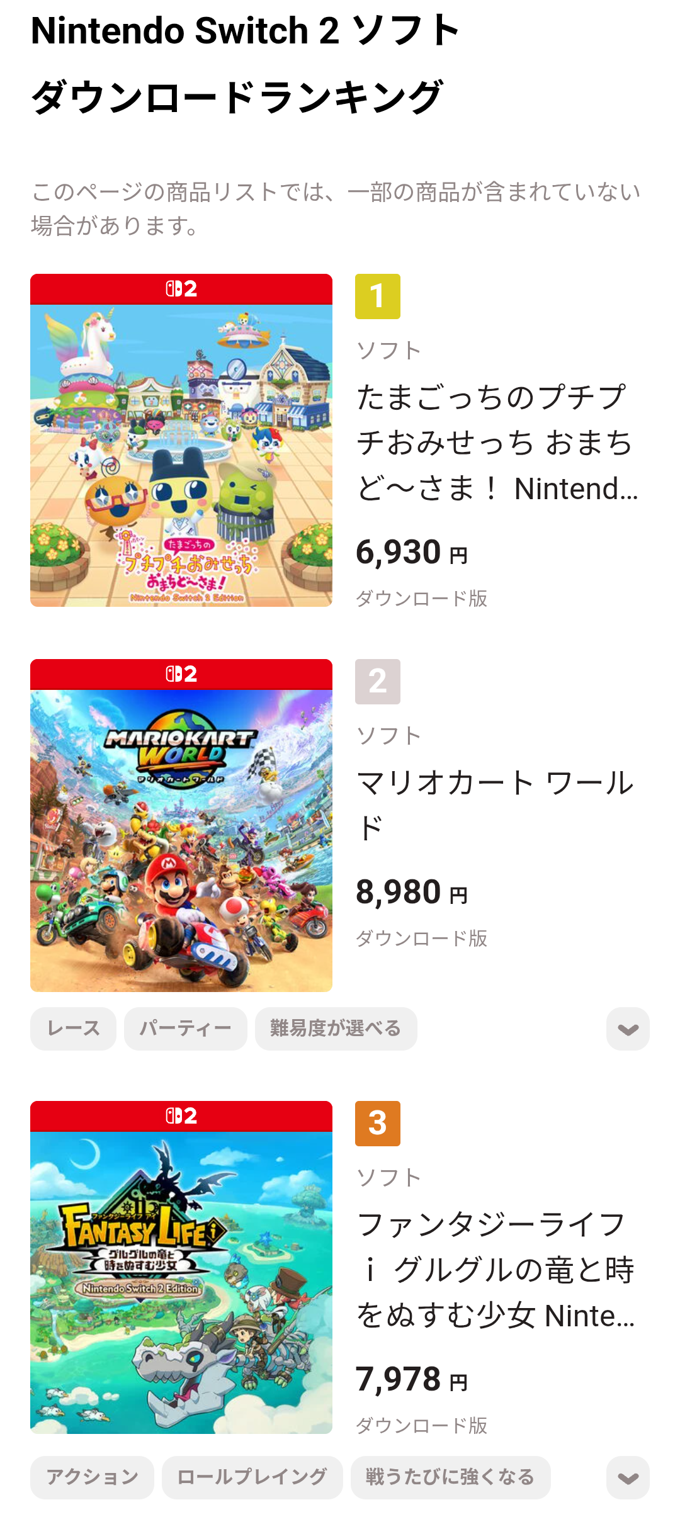The height and width of the screenshot is (1529, 680).
Task: Open the たまごっちのプチプチおみせっち title link
Action: [x=497, y=443]
